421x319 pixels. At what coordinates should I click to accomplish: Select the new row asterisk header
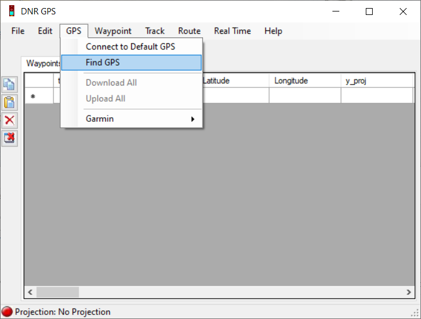(39, 95)
